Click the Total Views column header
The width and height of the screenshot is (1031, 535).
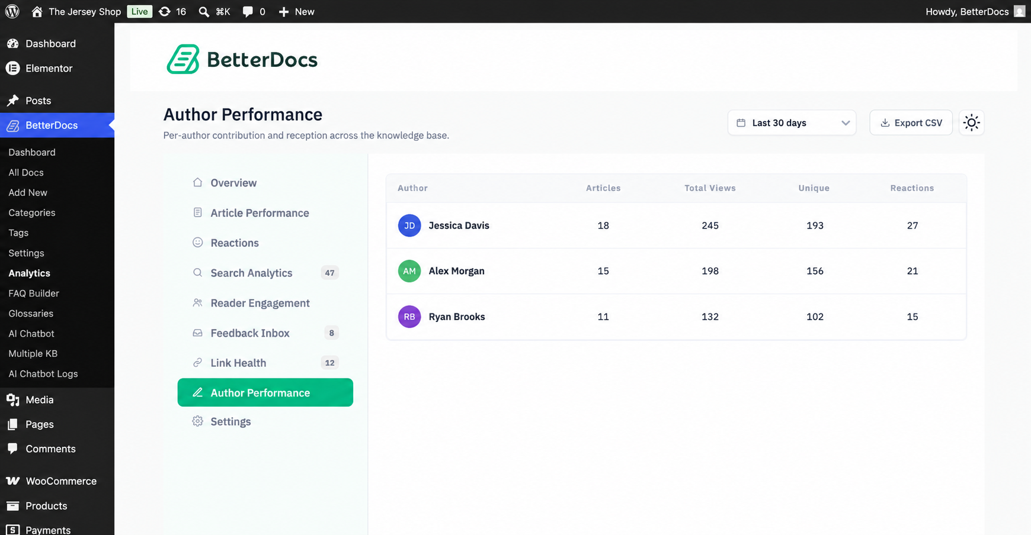[x=710, y=188]
